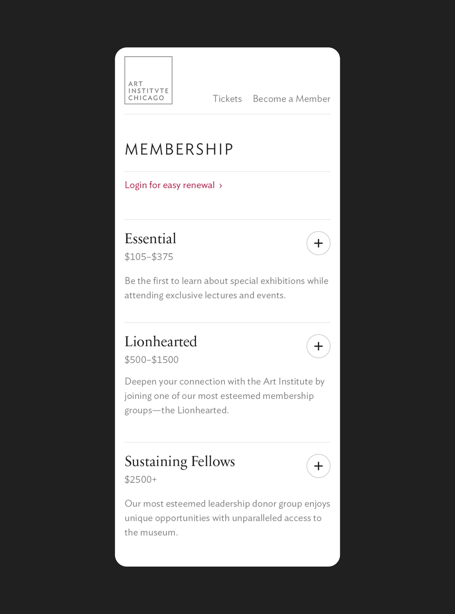Image resolution: width=455 pixels, height=614 pixels.
Task: Click the Sustaining Fellows title
Action: click(x=180, y=461)
